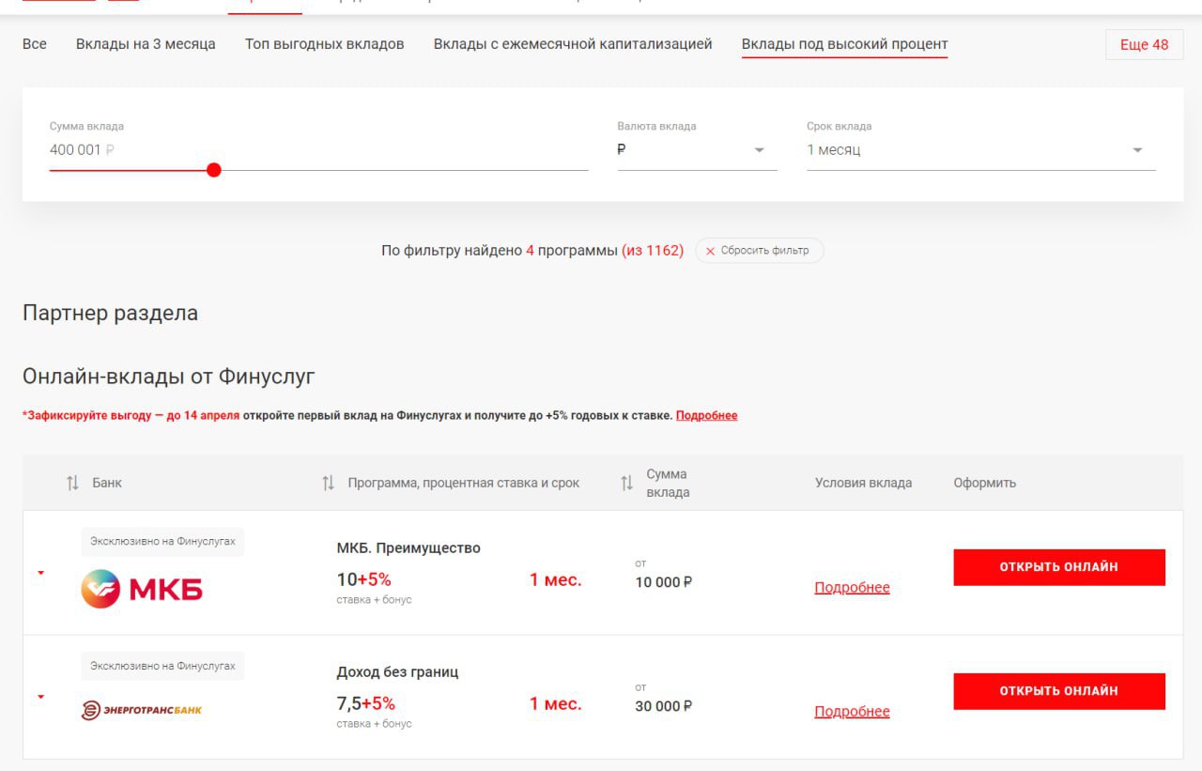The height and width of the screenshot is (771, 1202).
Task: Click "Эксклюзивно на Финуслугах" badge in МКБ row
Action: [162, 542]
